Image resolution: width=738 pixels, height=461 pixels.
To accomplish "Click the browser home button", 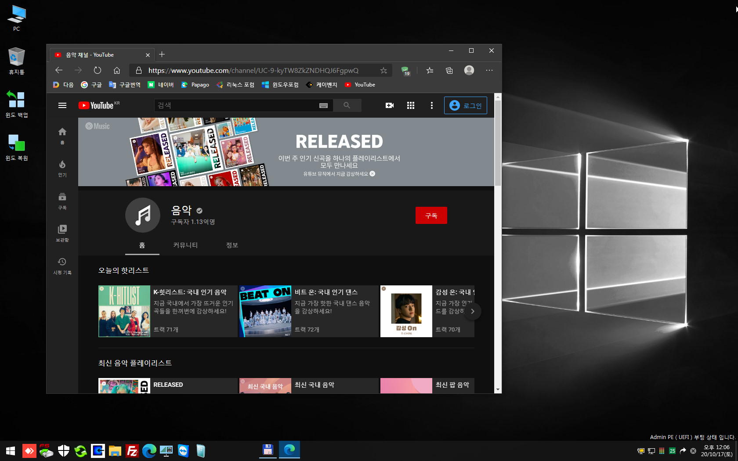I will pyautogui.click(x=117, y=70).
